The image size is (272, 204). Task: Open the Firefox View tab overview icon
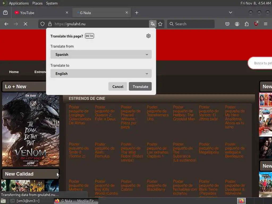[x=5, y=13]
